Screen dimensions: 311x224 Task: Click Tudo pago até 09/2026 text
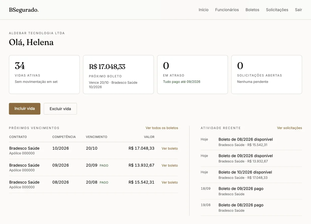click(x=182, y=82)
